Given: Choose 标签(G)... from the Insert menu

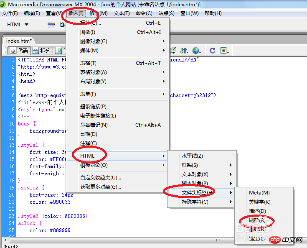Looking at the screenshot, I should 118,23.
